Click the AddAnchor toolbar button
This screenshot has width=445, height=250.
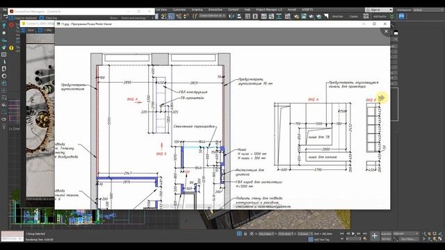pos(380,17)
